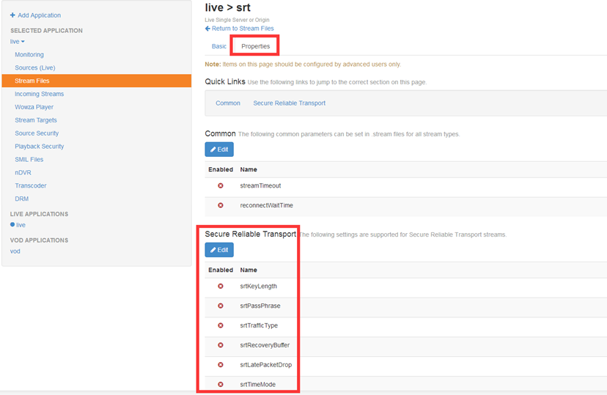Click Edit button under Common section
Viewport: 607px width, 395px height.
pyautogui.click(x=219, y=149)
